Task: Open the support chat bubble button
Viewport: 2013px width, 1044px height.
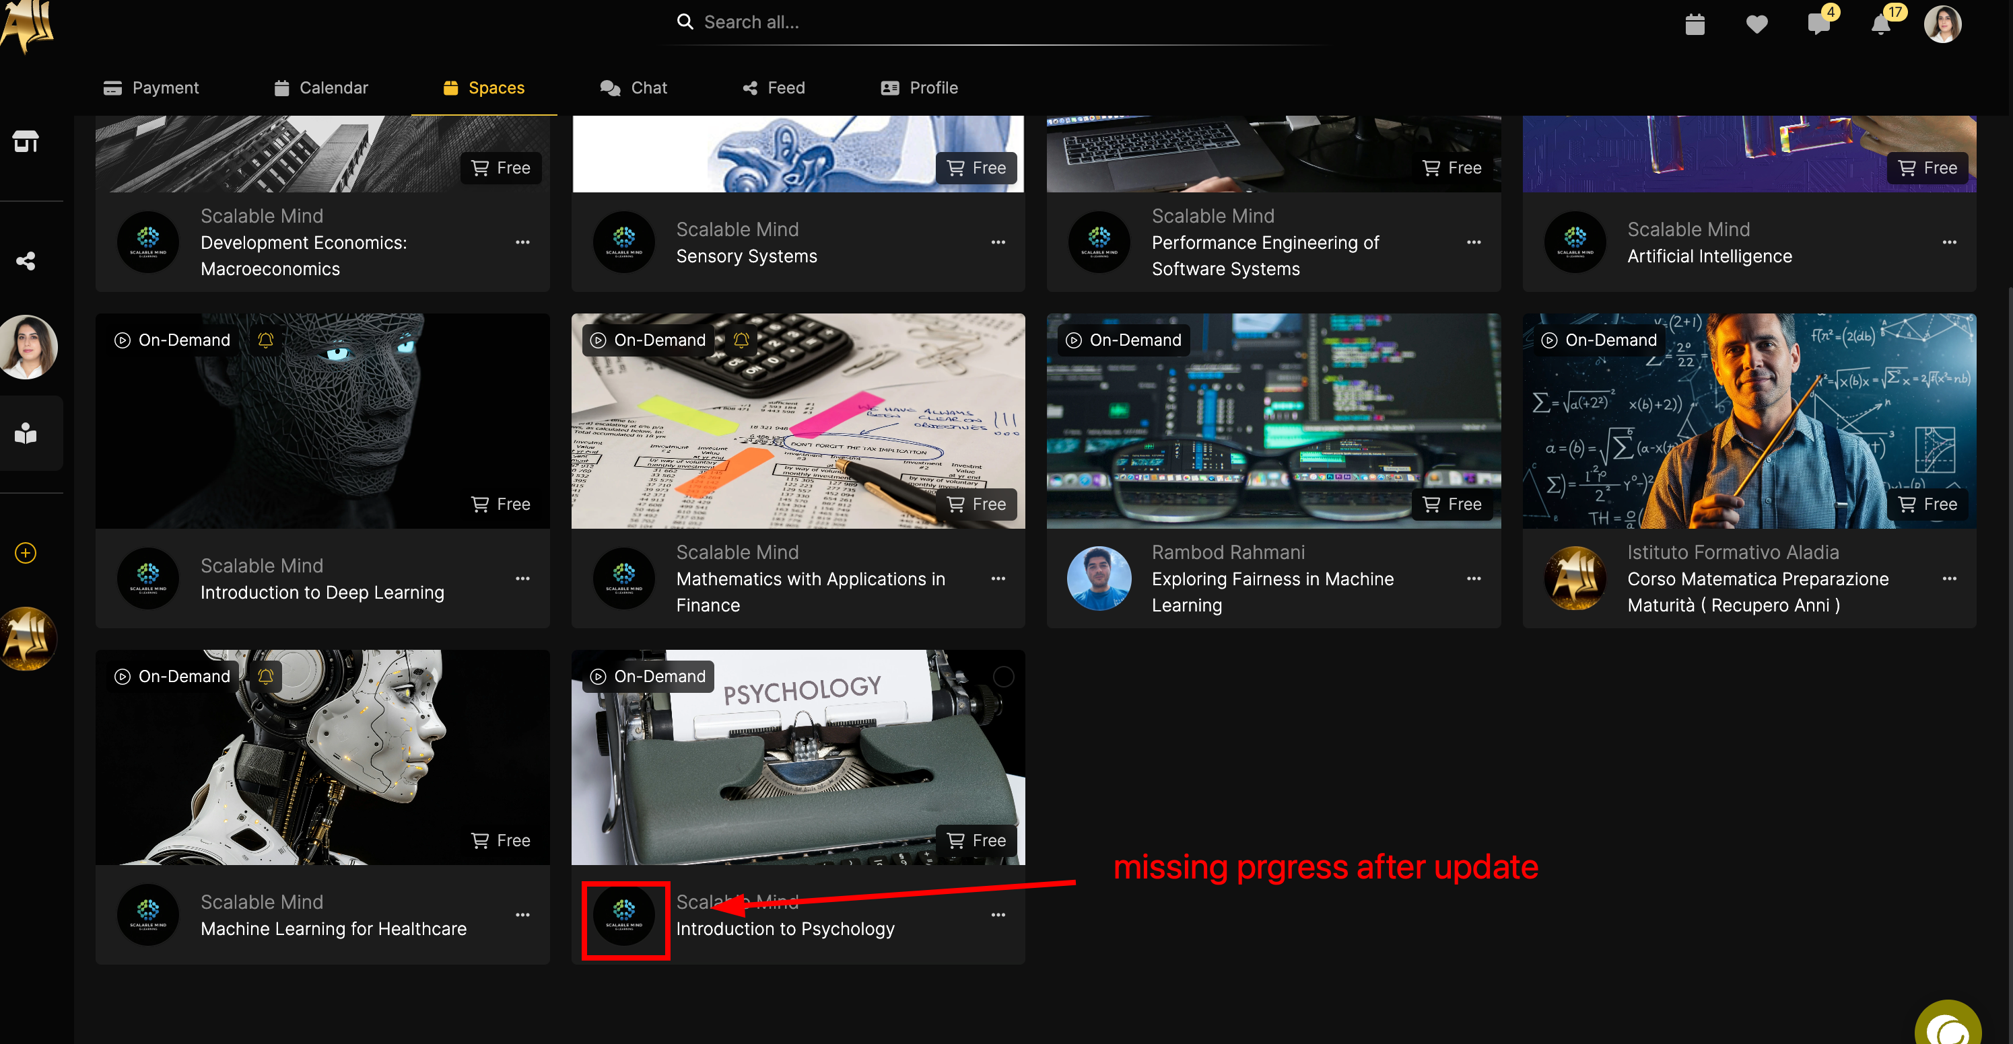Action: click(1948, 1022)
